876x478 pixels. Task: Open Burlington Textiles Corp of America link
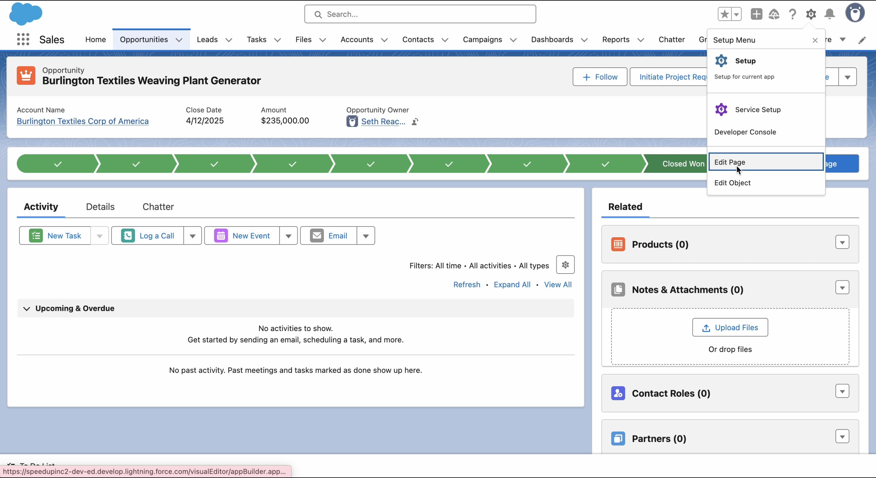(83, 122)
